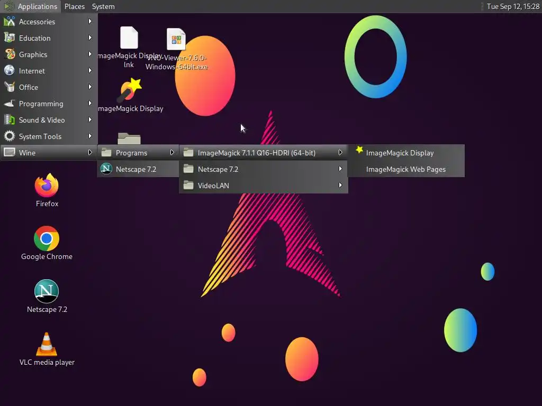Viewport: 542px width, 406px height.
Task: Click the Internet globe icon
Action: click(10, 70)
